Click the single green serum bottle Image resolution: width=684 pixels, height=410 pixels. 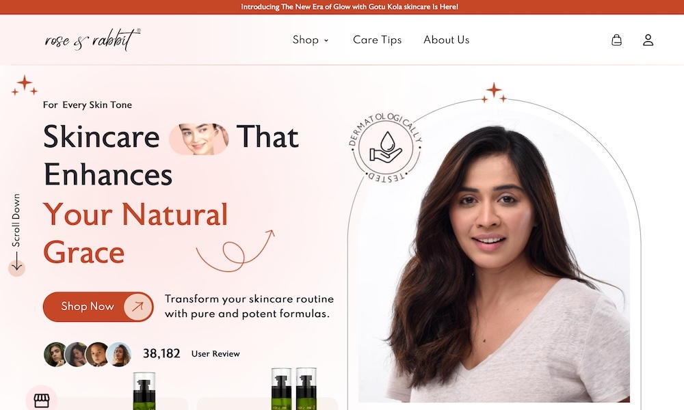144,391
